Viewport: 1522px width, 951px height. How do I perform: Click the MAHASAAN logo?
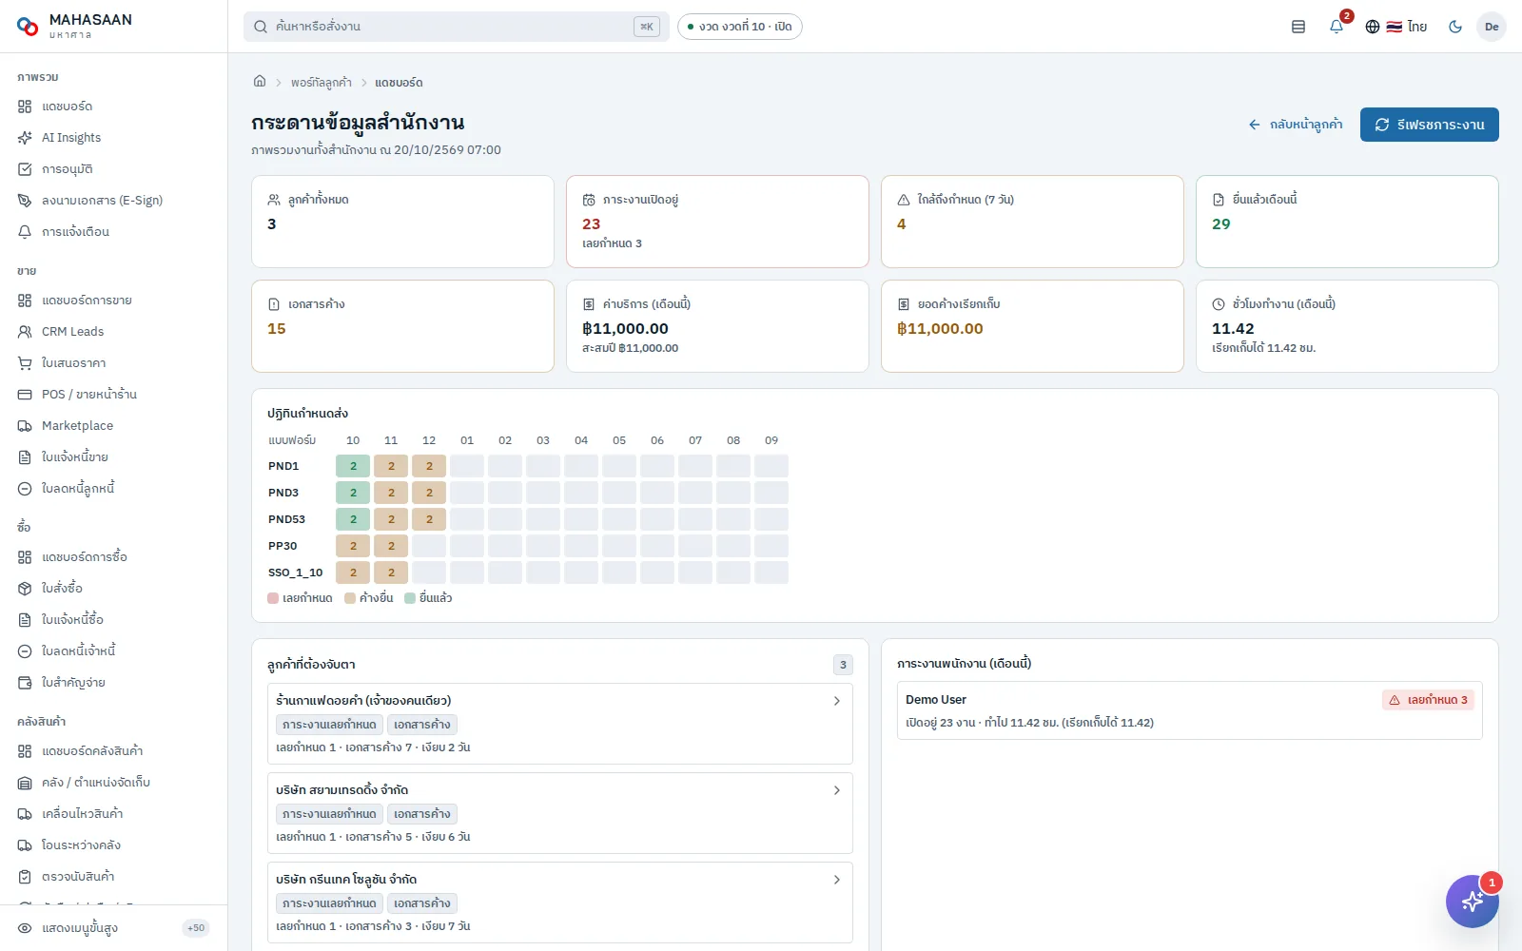click(x=75, y=27)
